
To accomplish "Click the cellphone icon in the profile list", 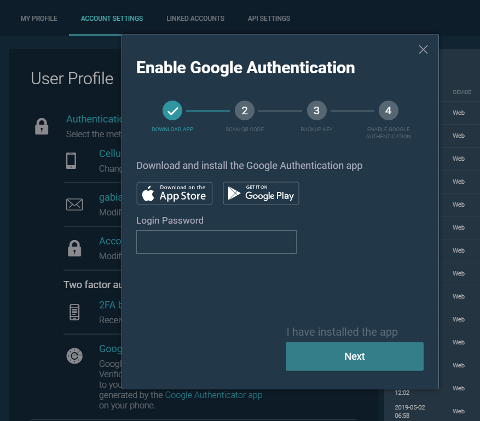I will (71, 161).
